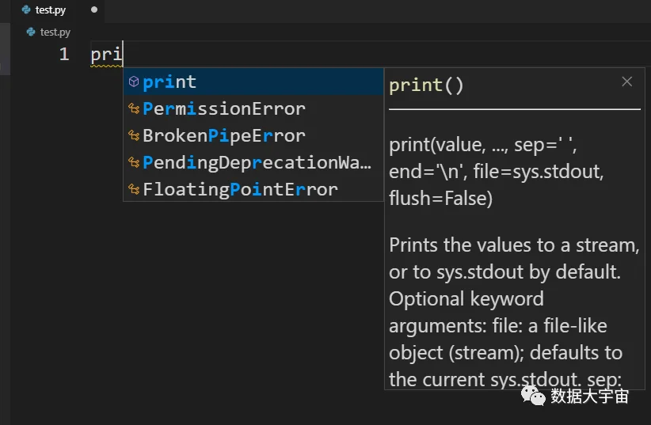
Task: Choose FloatingPointError suggestion
Action: pos(253,189)
